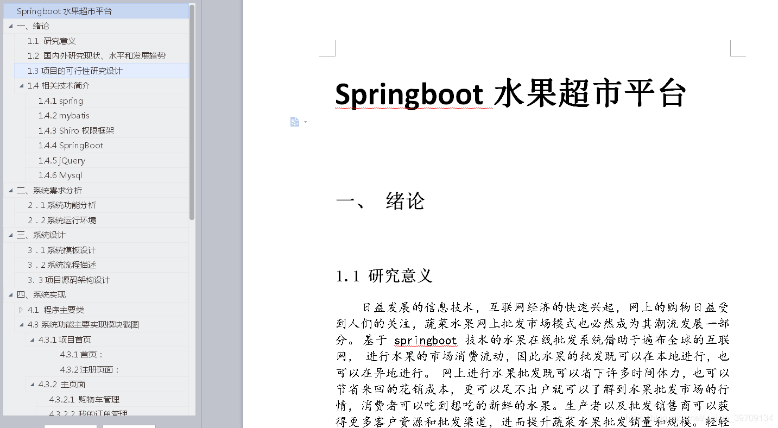778x428 pixels.
Task: Select 2.1 系统功能分析 in outline
Action: coord(62,205)
